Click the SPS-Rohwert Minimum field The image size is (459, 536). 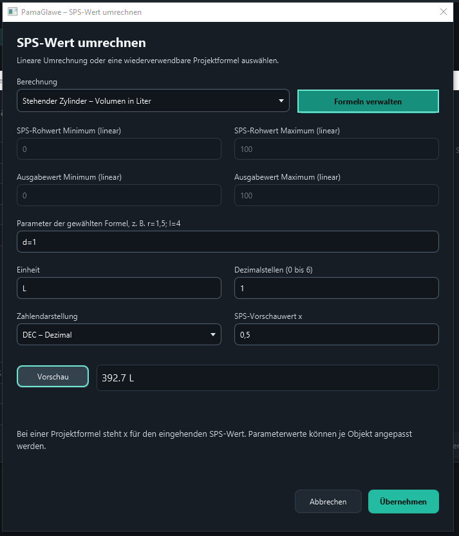[119, 149]
